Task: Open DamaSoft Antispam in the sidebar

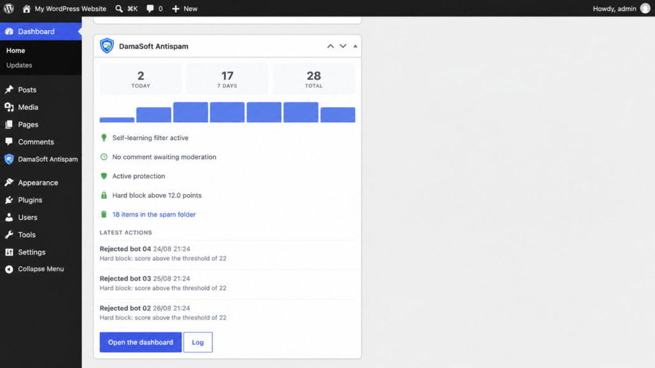Action: 41,159
